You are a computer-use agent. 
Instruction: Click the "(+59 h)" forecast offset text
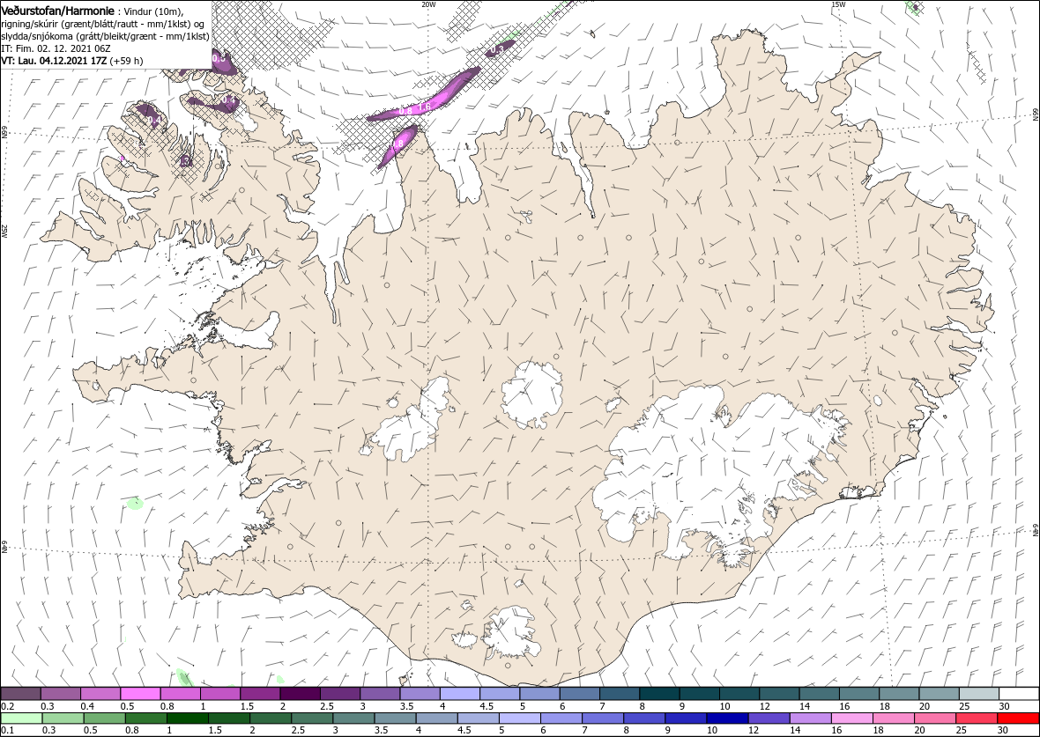[127, 61]
